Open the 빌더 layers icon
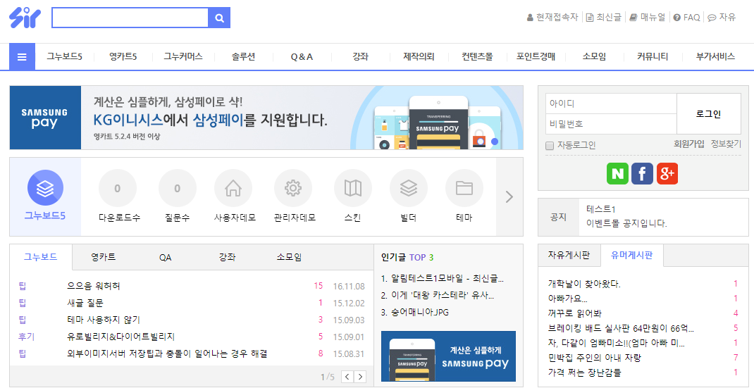Screen dimensions: 754x388 point(408,189)
